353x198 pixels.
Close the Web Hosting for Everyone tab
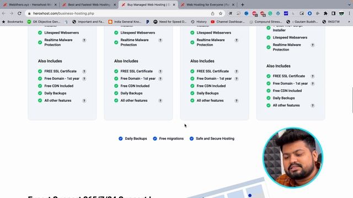coord(233,4)
